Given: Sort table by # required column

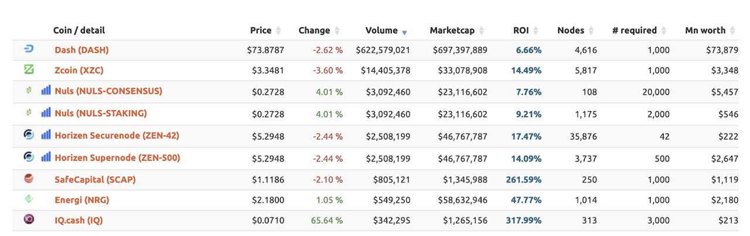Looking at the screenshot, I should (x=639, y=30).
